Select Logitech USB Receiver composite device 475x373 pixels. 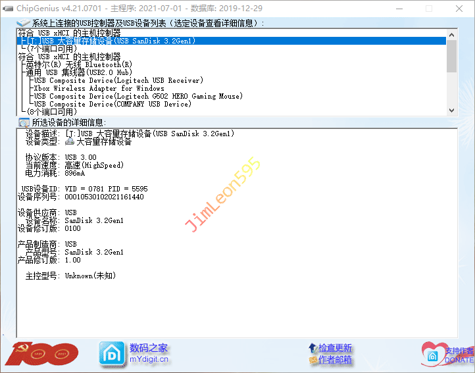tap(118, 80)
